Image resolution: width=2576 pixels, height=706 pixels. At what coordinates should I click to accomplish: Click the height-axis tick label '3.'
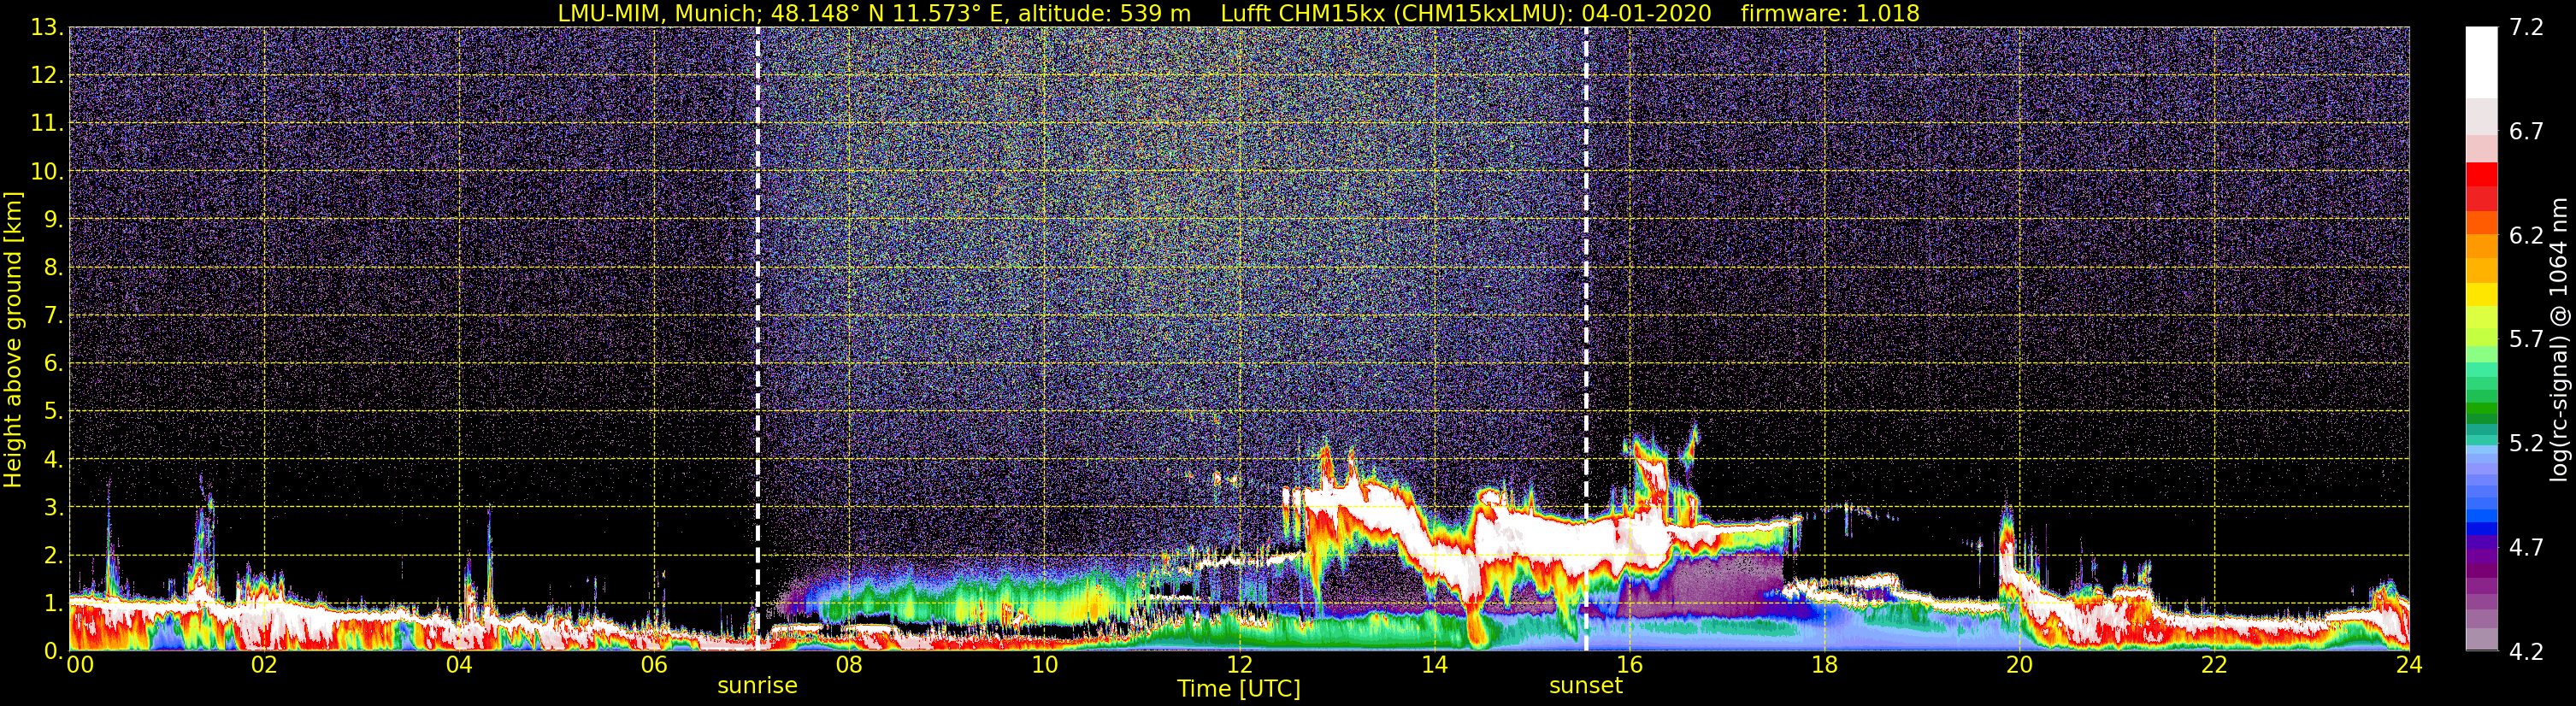tap(53, 508)
